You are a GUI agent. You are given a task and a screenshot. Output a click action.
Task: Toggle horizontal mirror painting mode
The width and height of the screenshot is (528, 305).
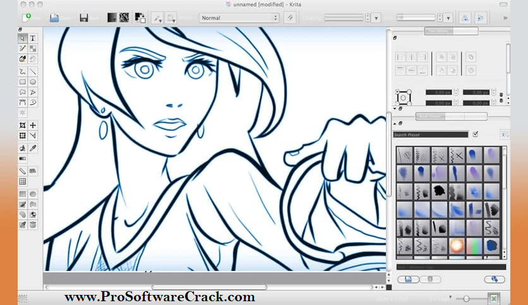(x=465, y=18)
